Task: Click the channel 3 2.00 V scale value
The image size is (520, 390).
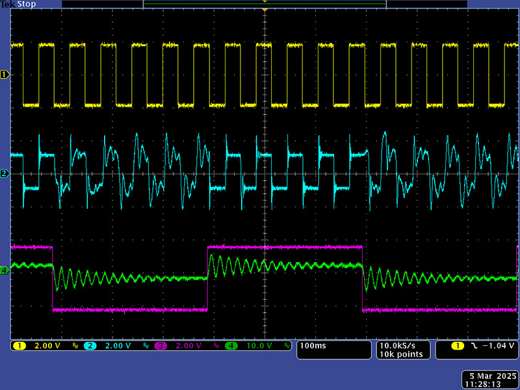Action: [187, 346]
